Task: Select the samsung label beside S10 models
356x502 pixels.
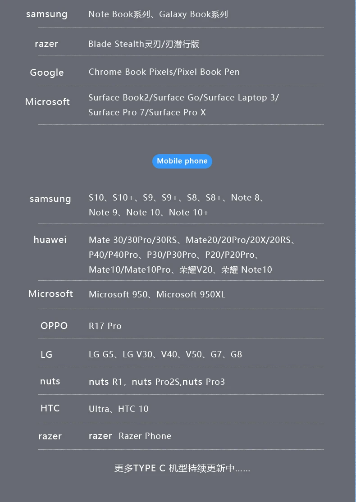Action: tap(50, 199)
